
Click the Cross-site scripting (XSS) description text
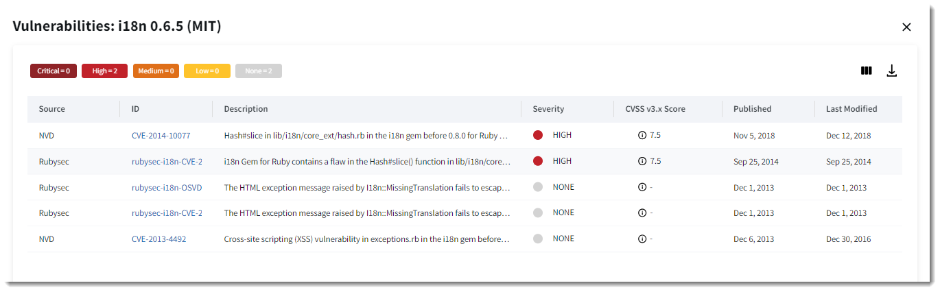click(x=366, y=239)
